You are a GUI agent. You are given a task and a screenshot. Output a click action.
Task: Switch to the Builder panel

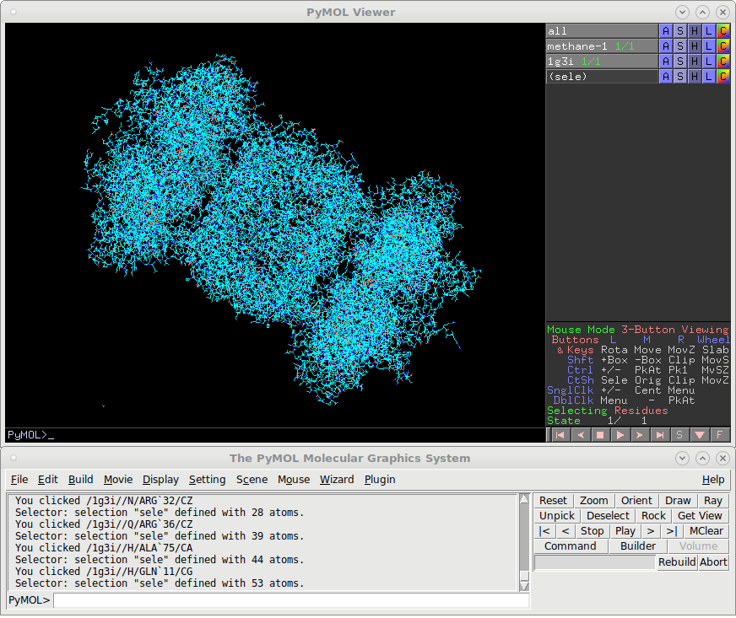click(637, 545)
